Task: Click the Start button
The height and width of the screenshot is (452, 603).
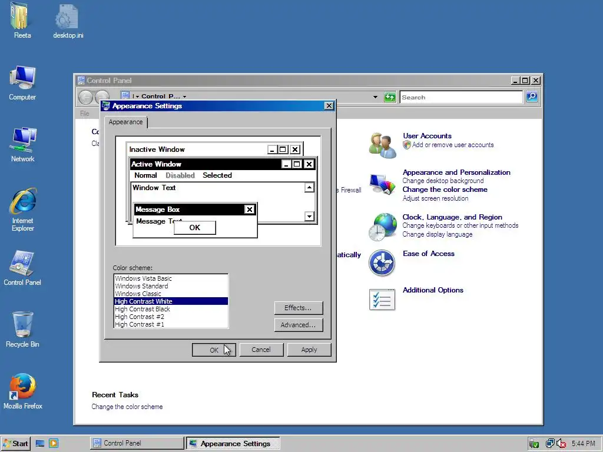Action: 15,444
